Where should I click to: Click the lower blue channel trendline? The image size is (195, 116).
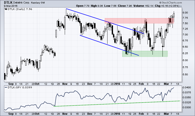pos(109,45)
